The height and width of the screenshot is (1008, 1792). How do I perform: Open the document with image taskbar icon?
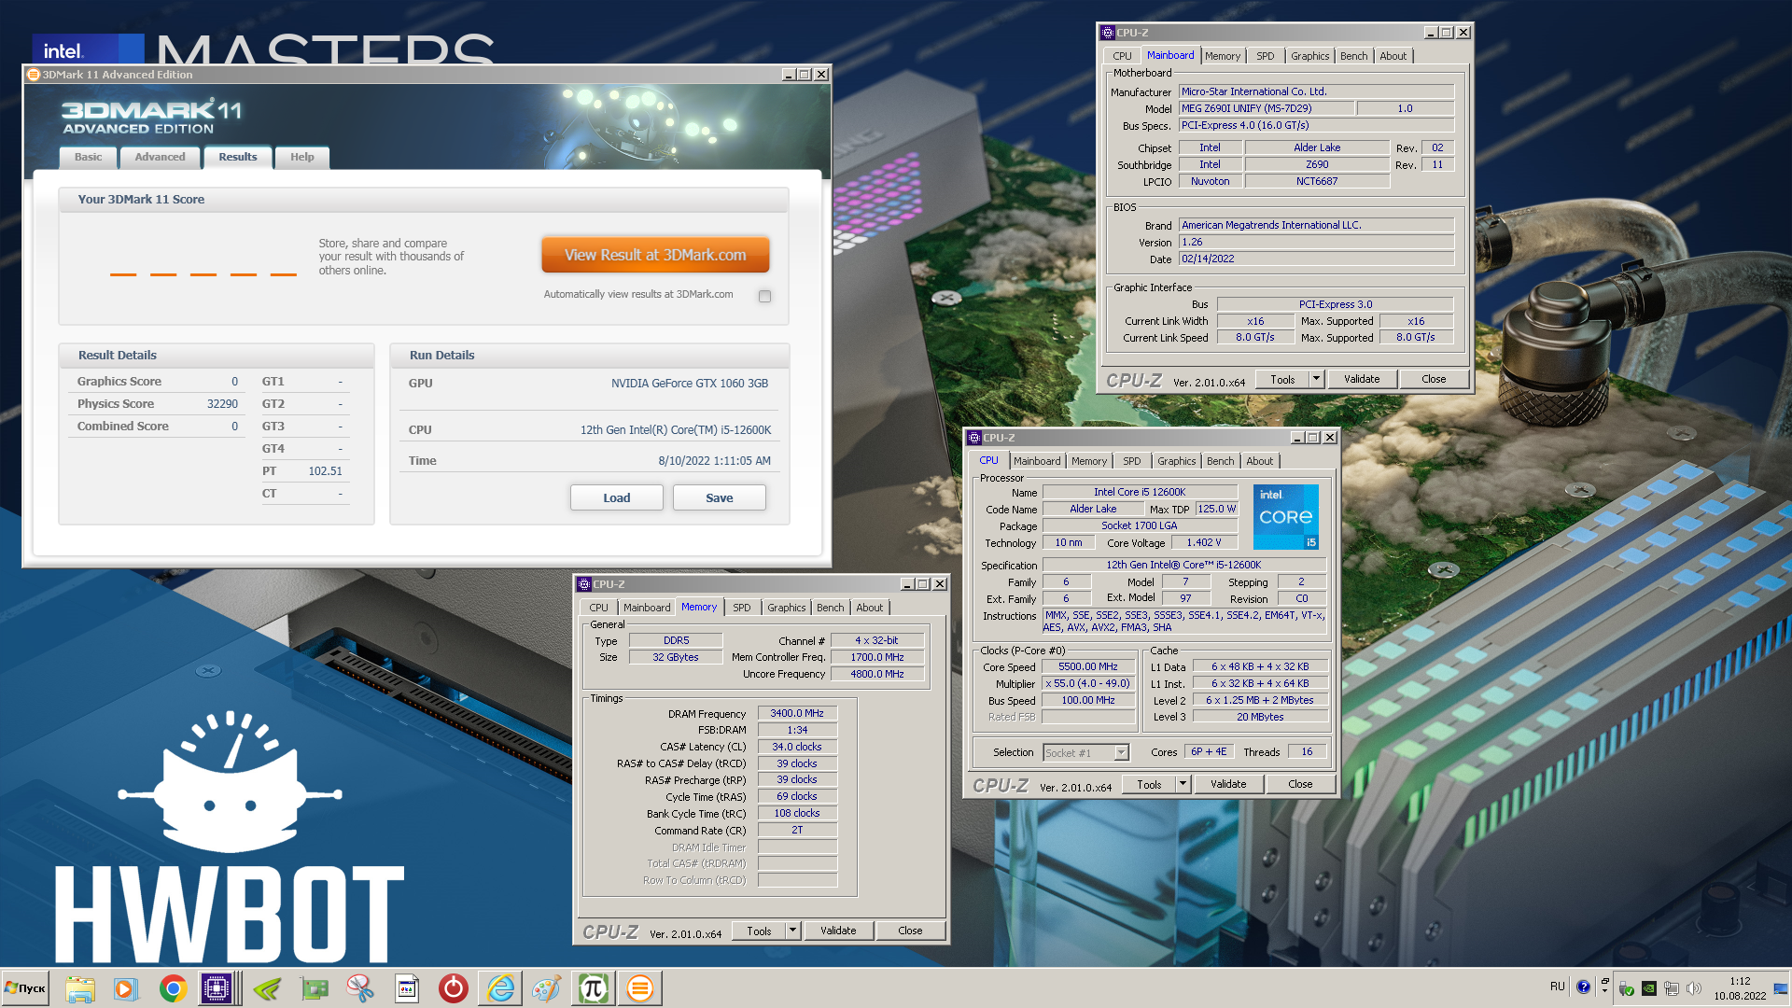407,988
